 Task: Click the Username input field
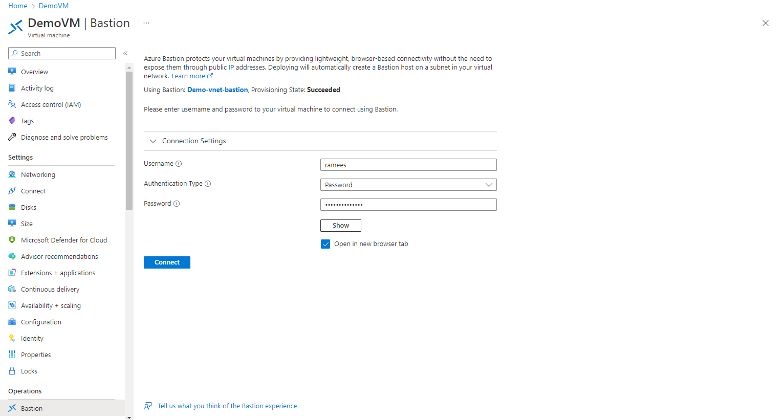pyautogui.click(x=408, y=165)
